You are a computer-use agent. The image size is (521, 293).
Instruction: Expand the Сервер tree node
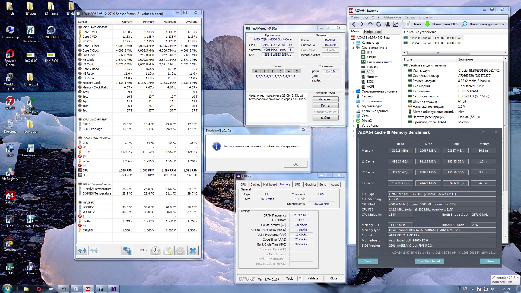coord(354,96)
